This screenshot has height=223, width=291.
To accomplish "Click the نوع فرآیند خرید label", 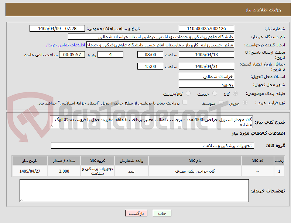I will [x=270, y=103].
